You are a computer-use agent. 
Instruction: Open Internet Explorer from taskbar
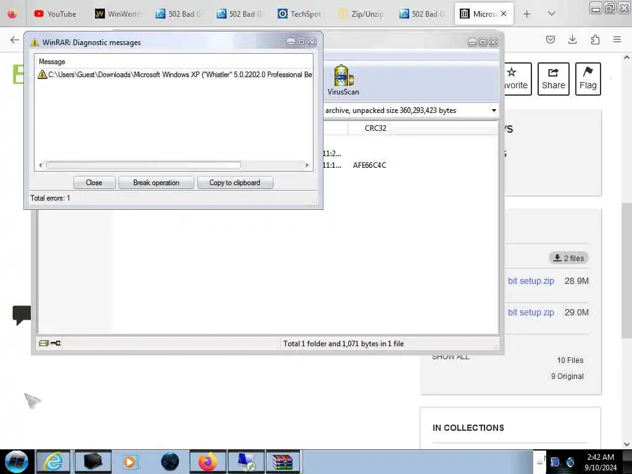pos(53,462)
